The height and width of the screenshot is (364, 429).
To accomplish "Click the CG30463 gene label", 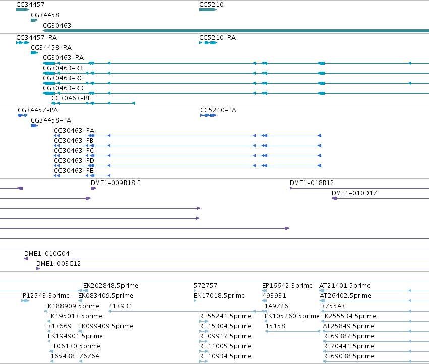I will click(57, 25).
